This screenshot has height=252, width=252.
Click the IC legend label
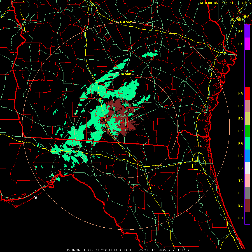pyautogui.click(x=241, y=181)
